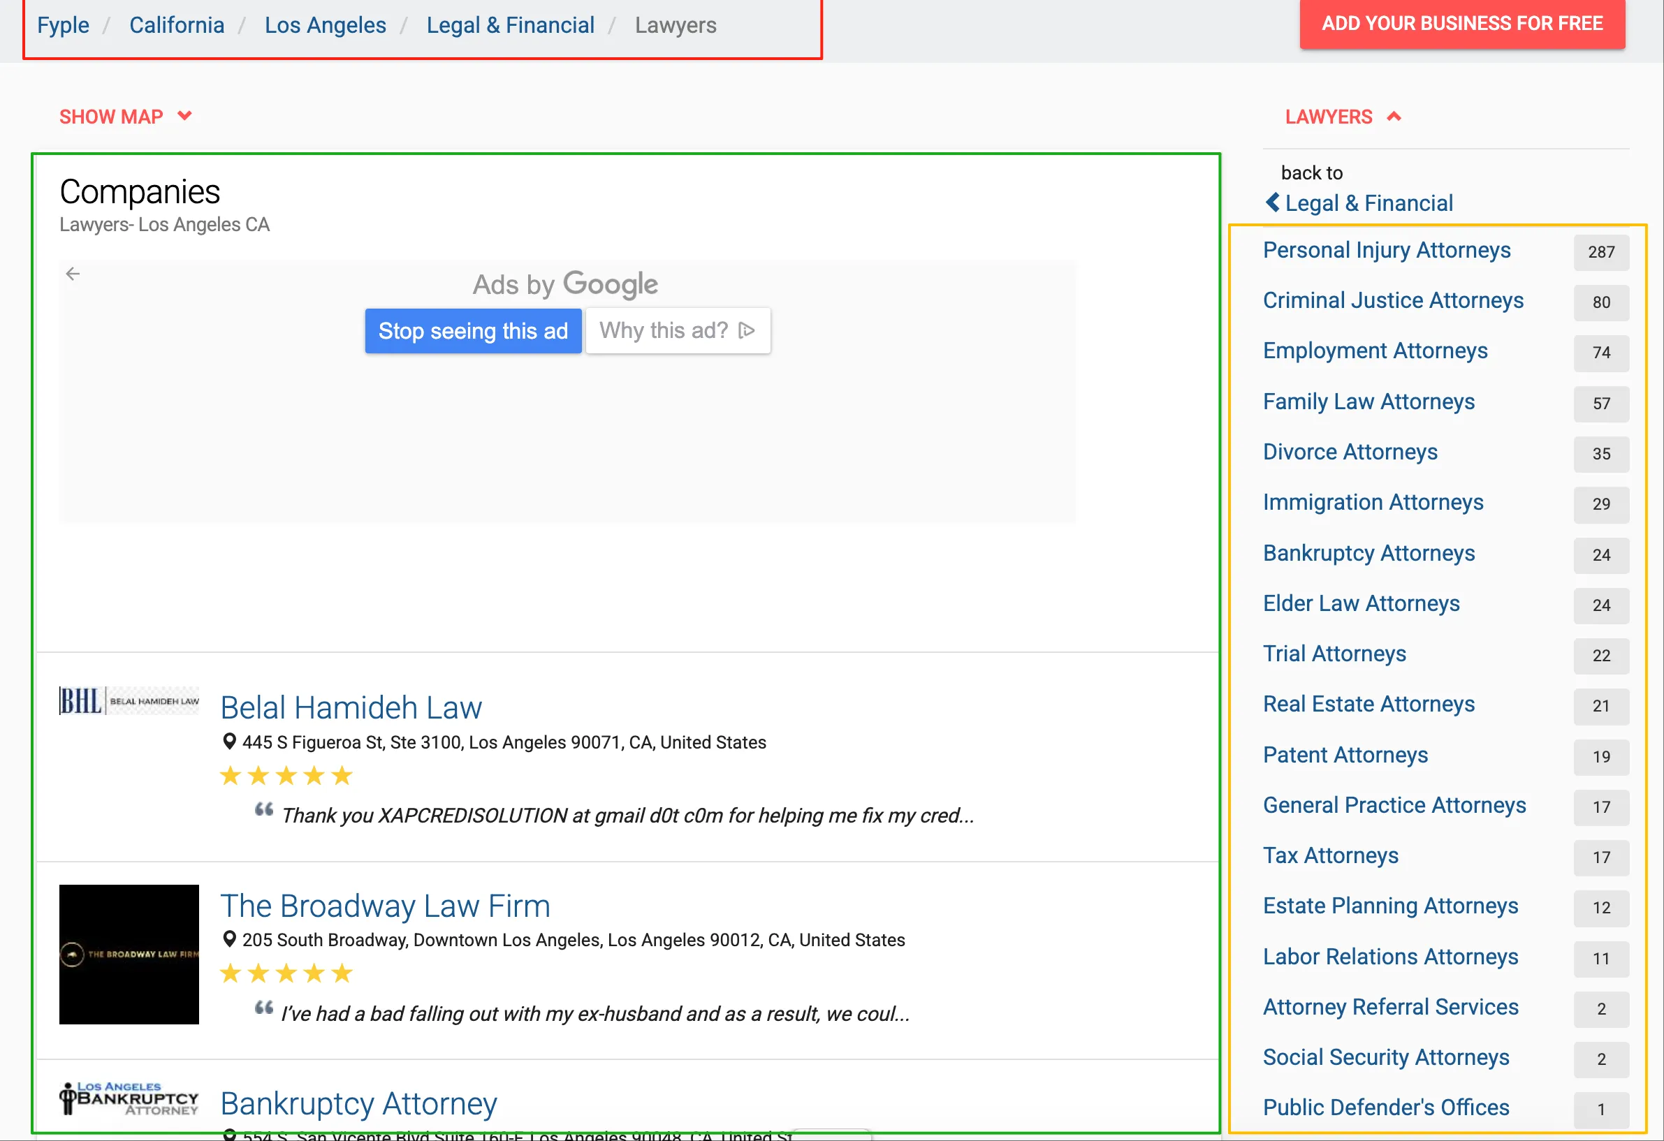Click the quote icon before 'Thank you XAPCREDISOLUTION'
The width and height of the screenshot is (1664, 1141).
tap(264, 809)
